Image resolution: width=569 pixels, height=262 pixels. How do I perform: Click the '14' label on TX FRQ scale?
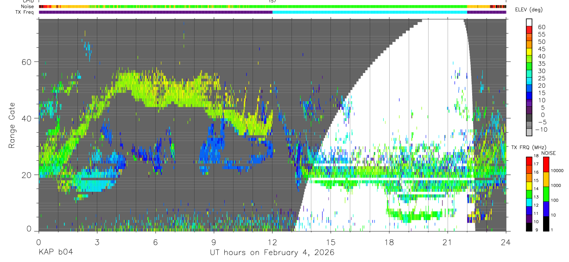click(536, 189)
